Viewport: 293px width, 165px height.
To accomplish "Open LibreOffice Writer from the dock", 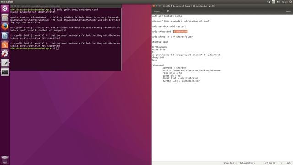I will 5,36.
